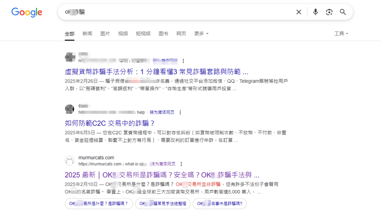Open options menu beside first result URL

click(183, 61)
